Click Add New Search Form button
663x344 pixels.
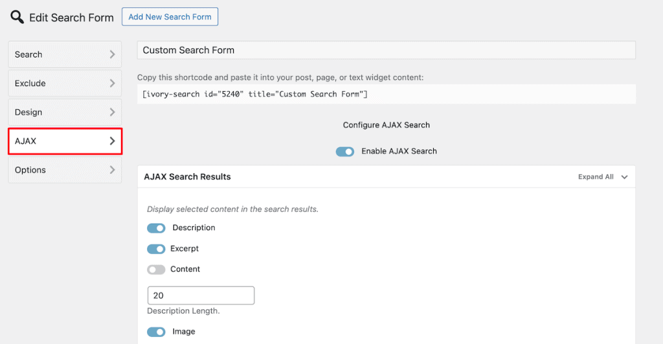pos(170,16)
